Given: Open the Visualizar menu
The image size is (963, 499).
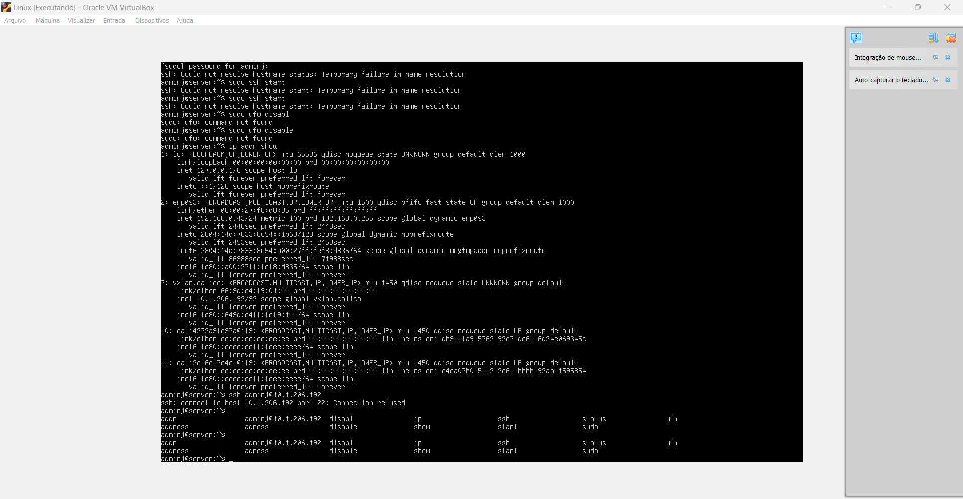Looking at the screenshot, I should pyautogui.click(x=81, y=21).
